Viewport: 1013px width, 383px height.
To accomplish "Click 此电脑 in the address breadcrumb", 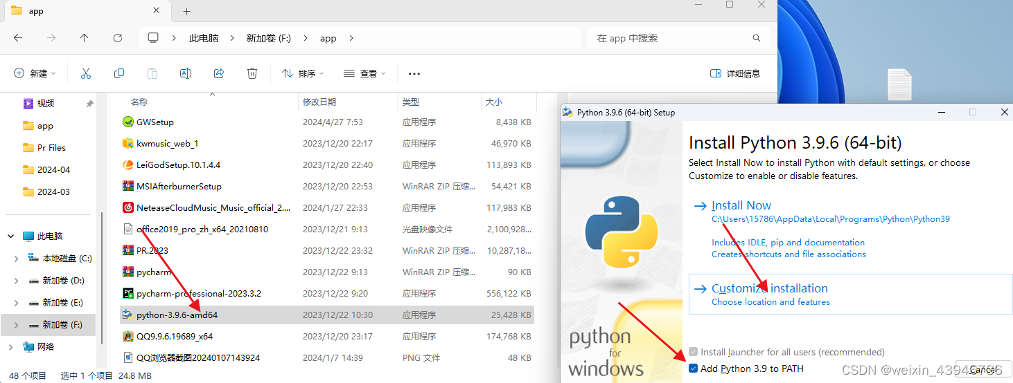I will (204, 38).
